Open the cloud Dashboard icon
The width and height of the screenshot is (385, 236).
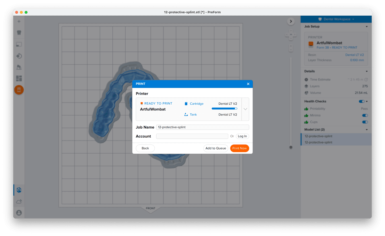tap(19, 202)
